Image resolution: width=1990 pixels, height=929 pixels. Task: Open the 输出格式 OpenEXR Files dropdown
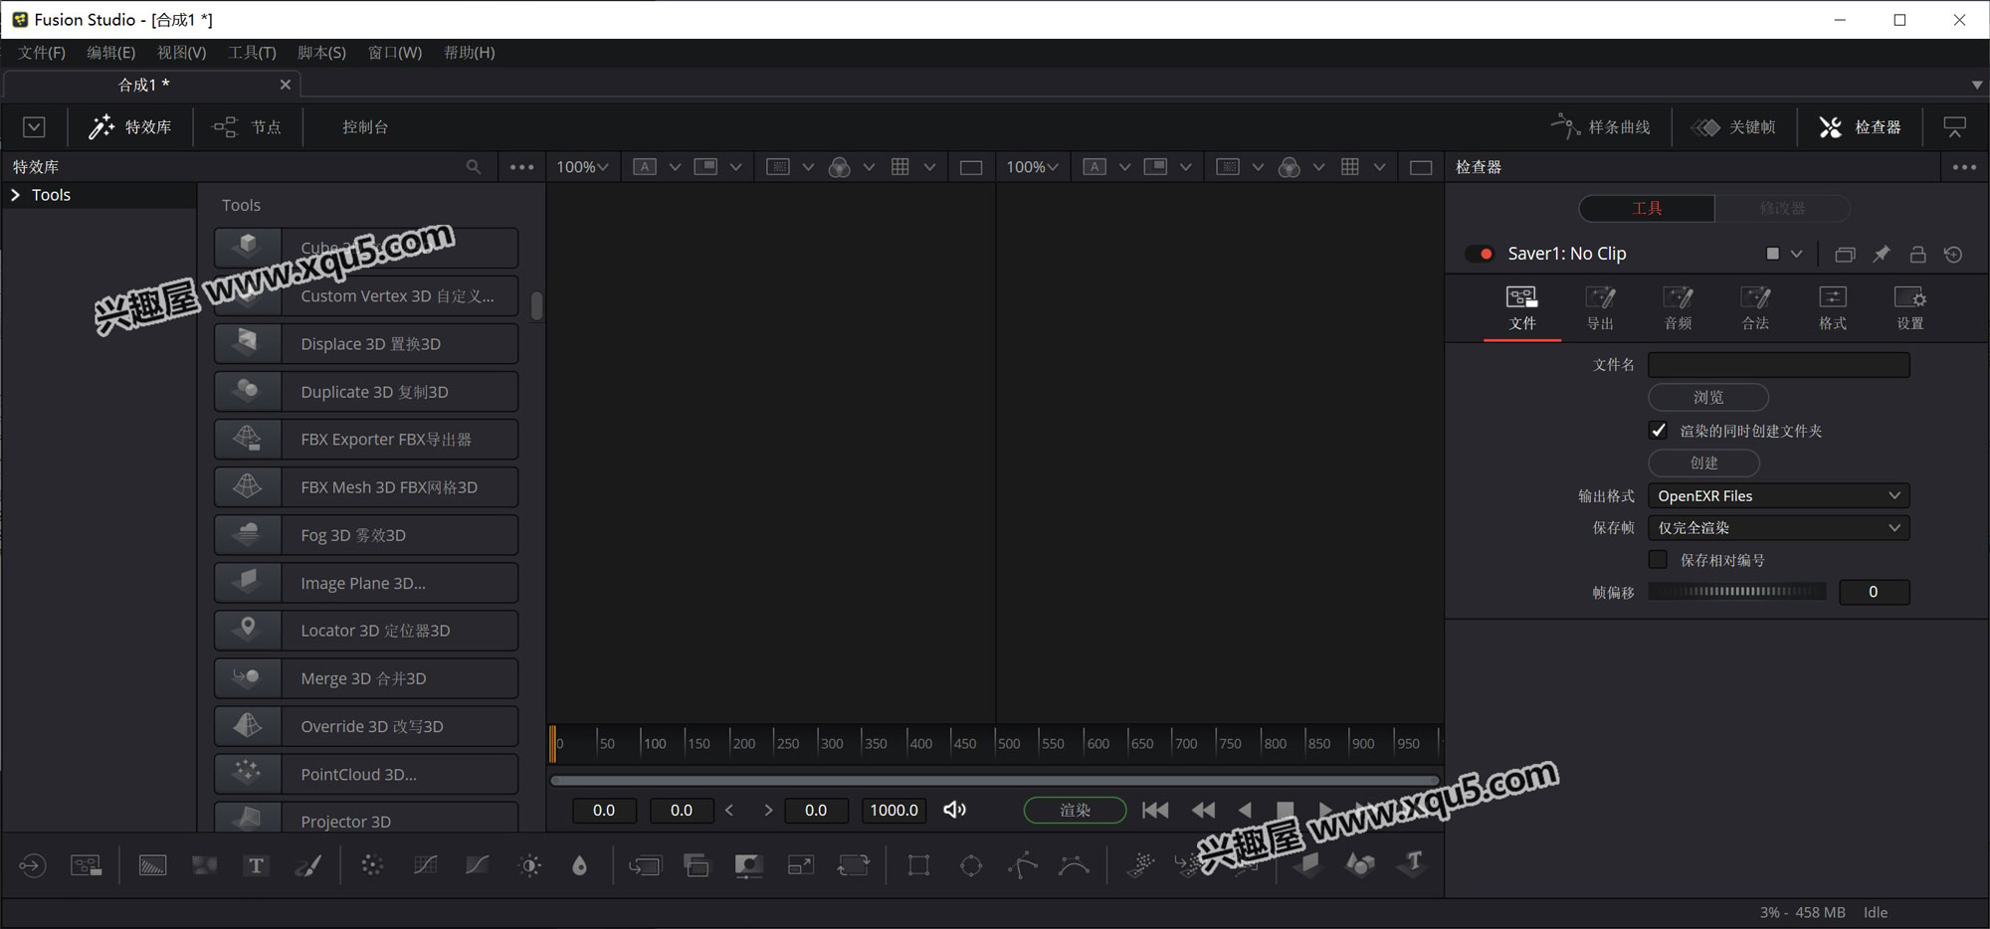pos(1779,495)
